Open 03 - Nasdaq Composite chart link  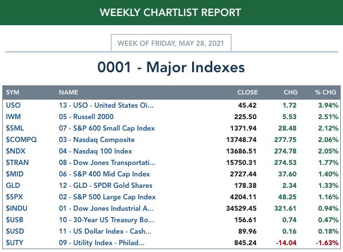point(97,140)
